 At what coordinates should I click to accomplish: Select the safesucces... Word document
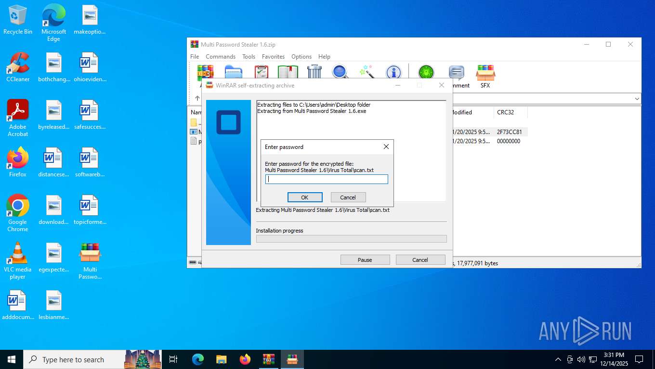[90, 114]
